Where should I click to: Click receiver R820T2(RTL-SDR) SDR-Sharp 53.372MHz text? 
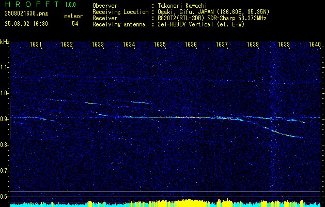tap(212, 18)
